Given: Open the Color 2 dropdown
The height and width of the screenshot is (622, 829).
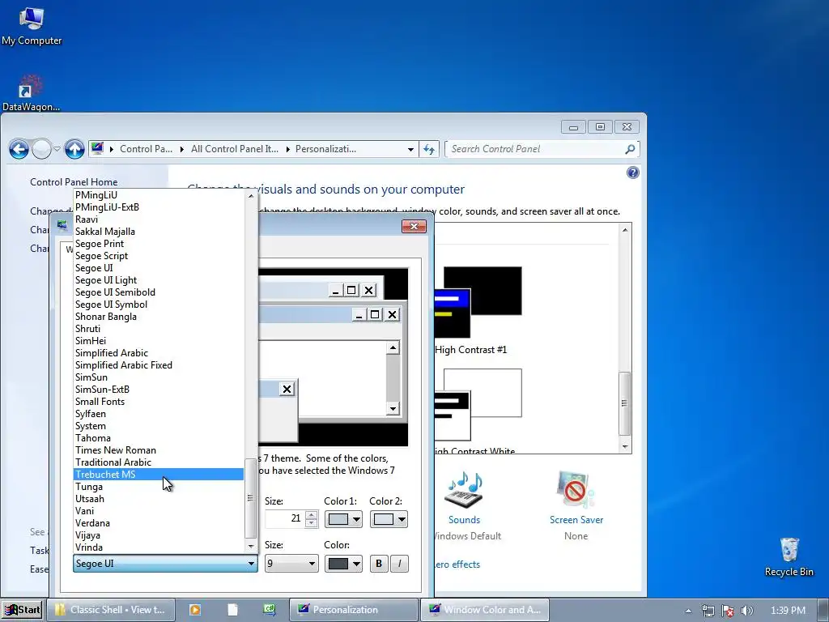Looking at the screenshot, I should point(389,519).
